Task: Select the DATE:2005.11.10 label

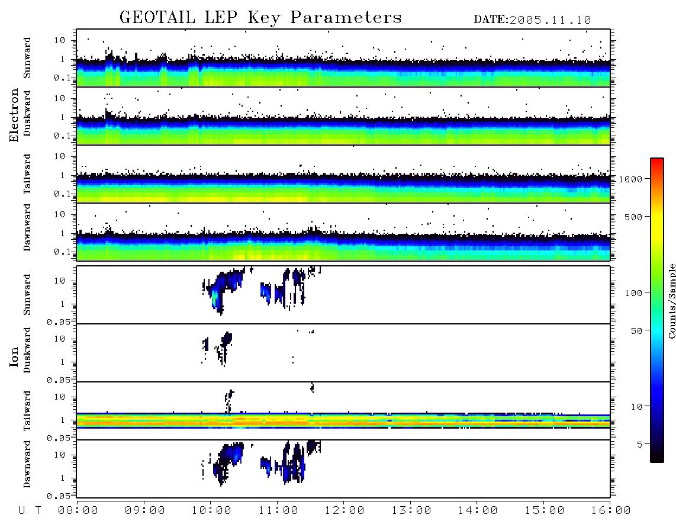Action: (532, 20)
